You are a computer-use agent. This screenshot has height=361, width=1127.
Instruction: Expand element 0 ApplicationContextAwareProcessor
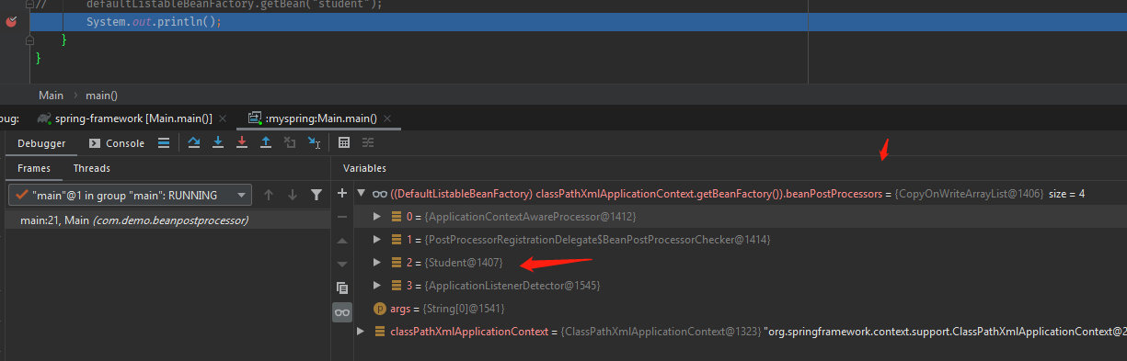[377, 216]
